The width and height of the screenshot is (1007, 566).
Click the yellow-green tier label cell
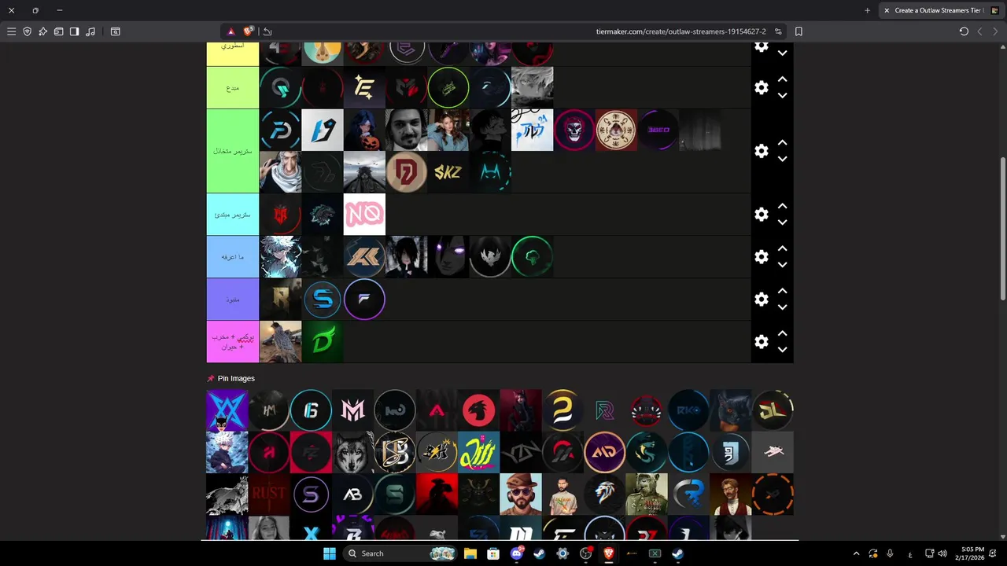coord(233,87)
